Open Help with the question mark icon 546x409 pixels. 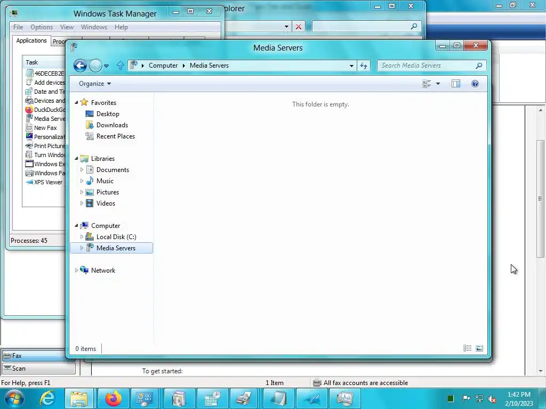pos(475,84)
